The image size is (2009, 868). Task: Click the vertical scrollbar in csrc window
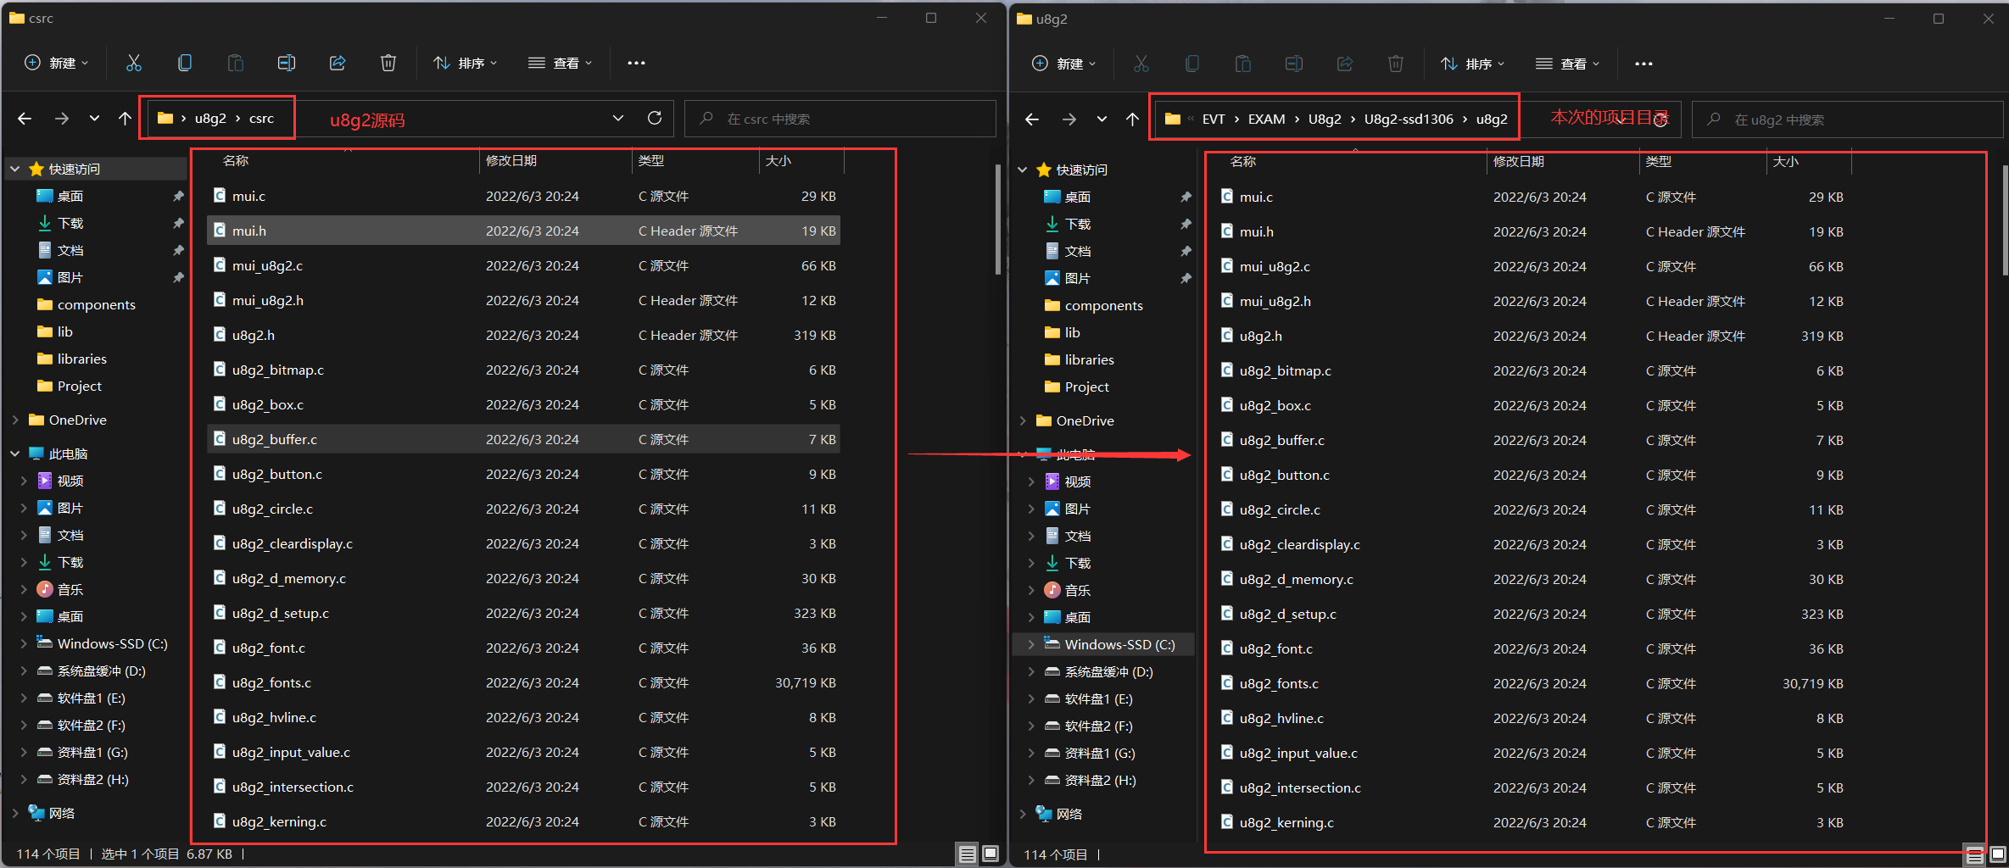coord(997,220)
